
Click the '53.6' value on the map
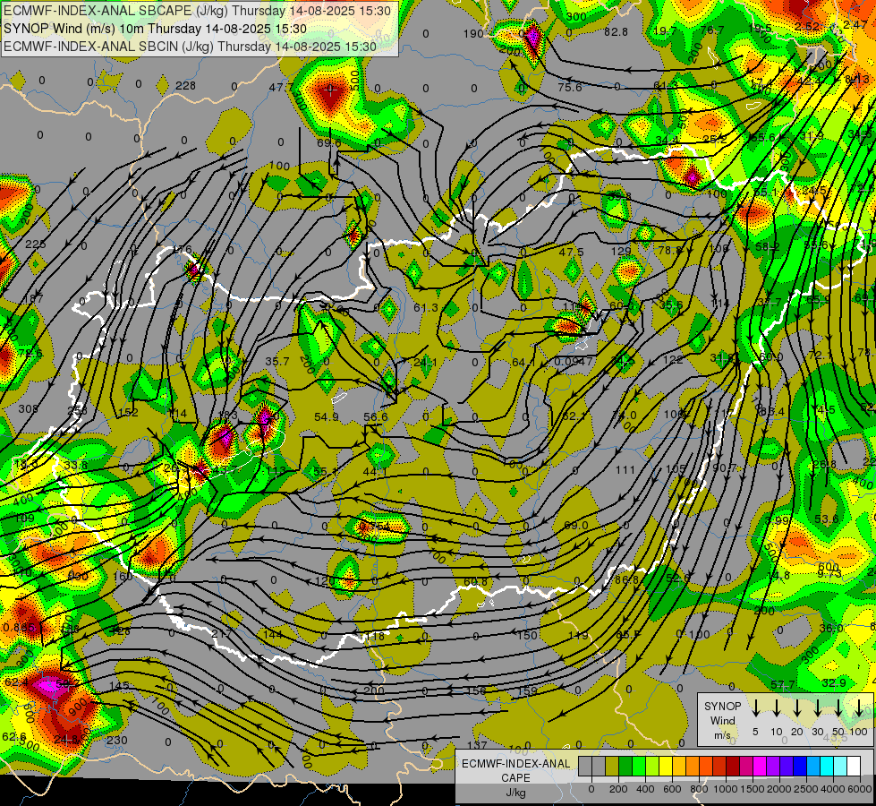coord(826,519)
